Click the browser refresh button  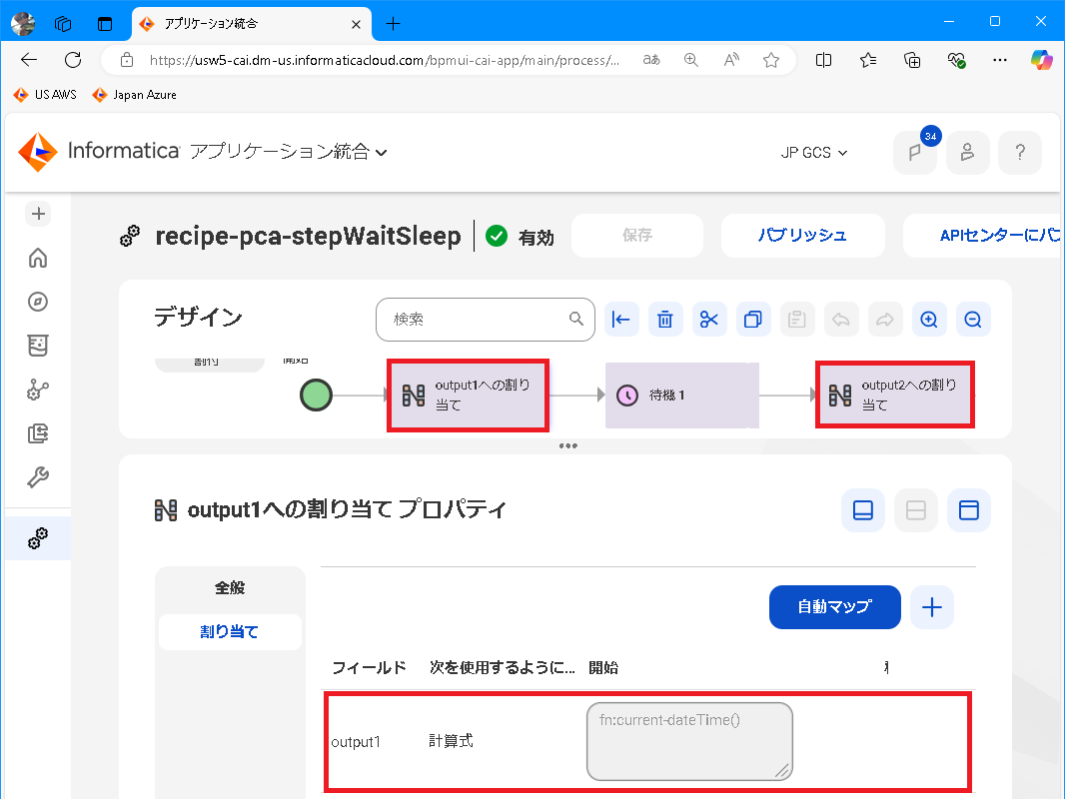73,60
